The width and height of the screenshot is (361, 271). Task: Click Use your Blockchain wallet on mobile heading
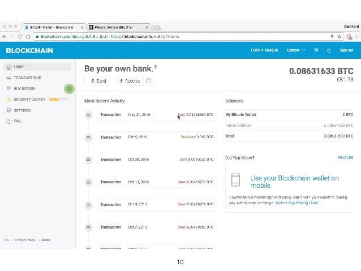tap(295, 182)
